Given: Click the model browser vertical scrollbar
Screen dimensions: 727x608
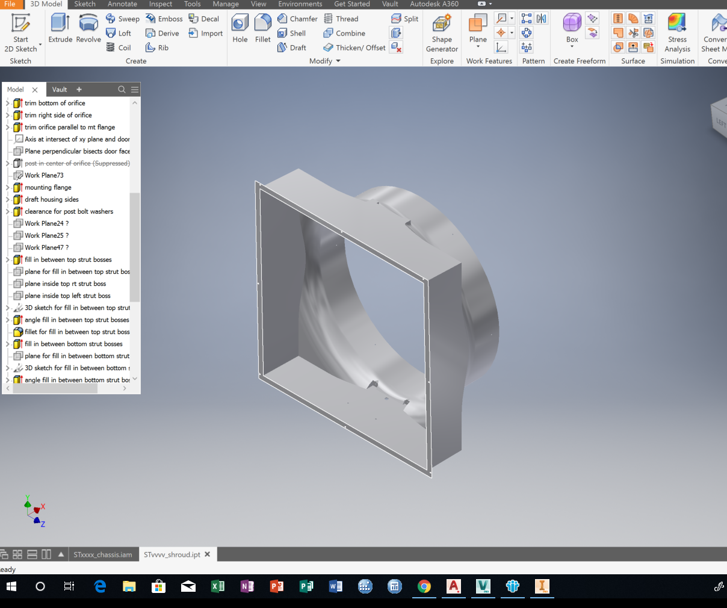Looking at the screenshot, I should [135, 247].
